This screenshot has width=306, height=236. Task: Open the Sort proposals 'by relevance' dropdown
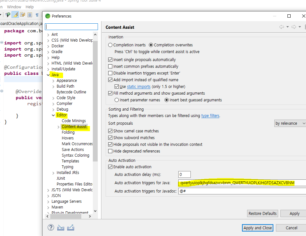290,123
